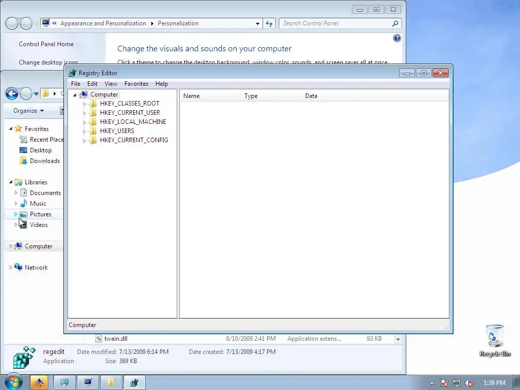520x390 pixels.
Task: Collapse the Computer root node in Registry tree
Action: pos(75,95)
